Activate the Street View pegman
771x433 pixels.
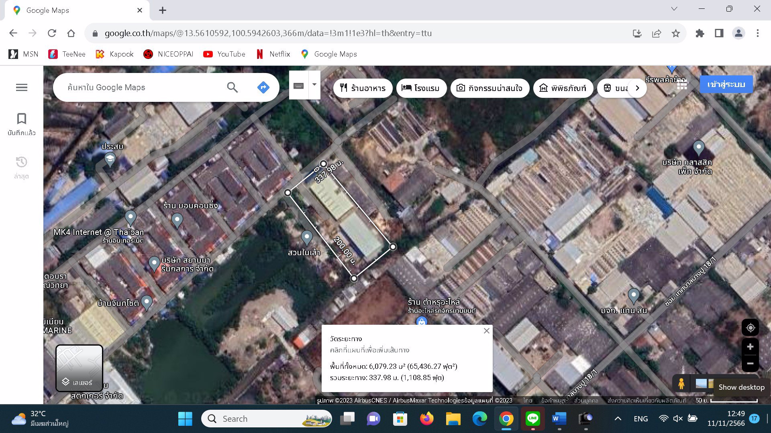click(x=681, y=384)
